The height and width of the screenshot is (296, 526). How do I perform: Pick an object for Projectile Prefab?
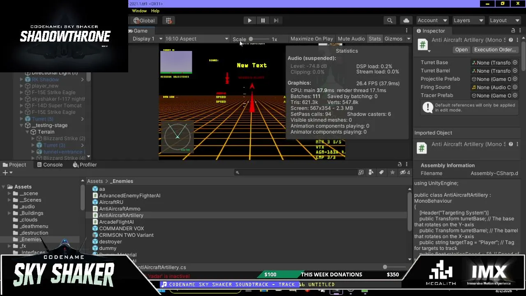[x=515, y=79]
